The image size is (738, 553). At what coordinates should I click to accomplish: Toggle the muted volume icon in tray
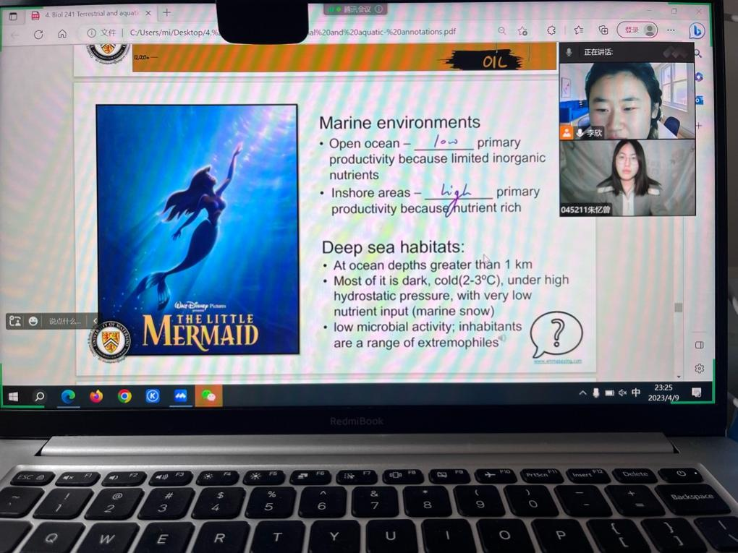coord(622,393)
